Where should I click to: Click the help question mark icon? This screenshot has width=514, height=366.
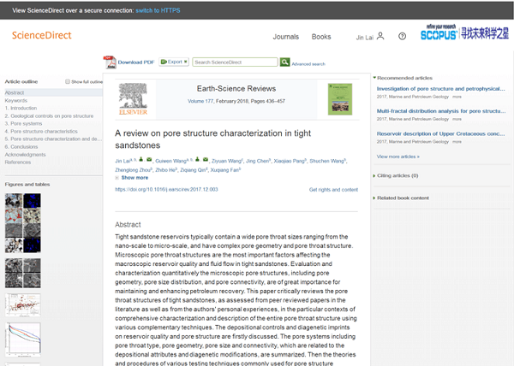point(403,36)
